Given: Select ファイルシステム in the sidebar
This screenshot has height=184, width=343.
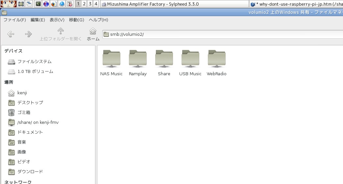Looking at the screenshot, I should 34,62.
